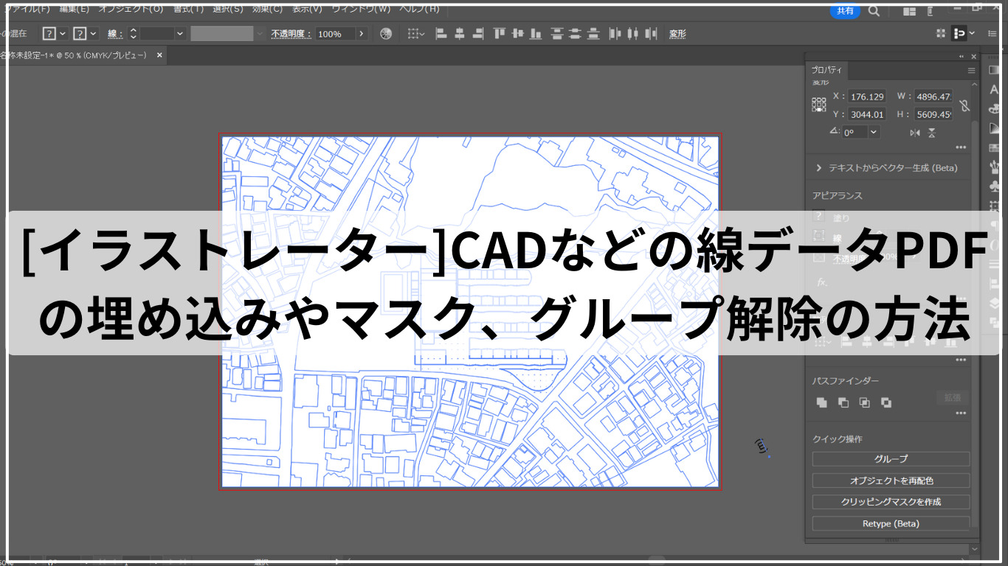Click horizontal distribute left icon
The height and width of the screenshot is (566, 1008).
pyautogui.click(x=615, y=34)
